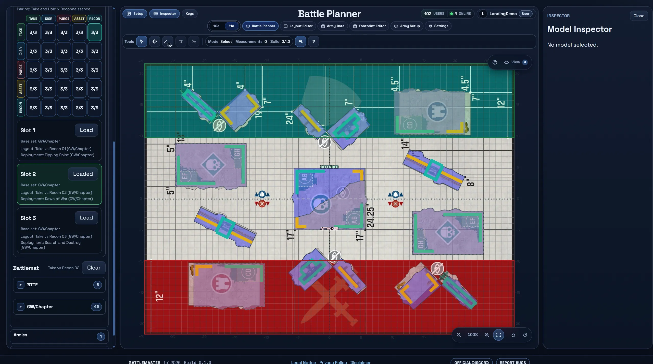Click the User role badge
The height and width of the screenshot is (364, 653).
point(525,14)
